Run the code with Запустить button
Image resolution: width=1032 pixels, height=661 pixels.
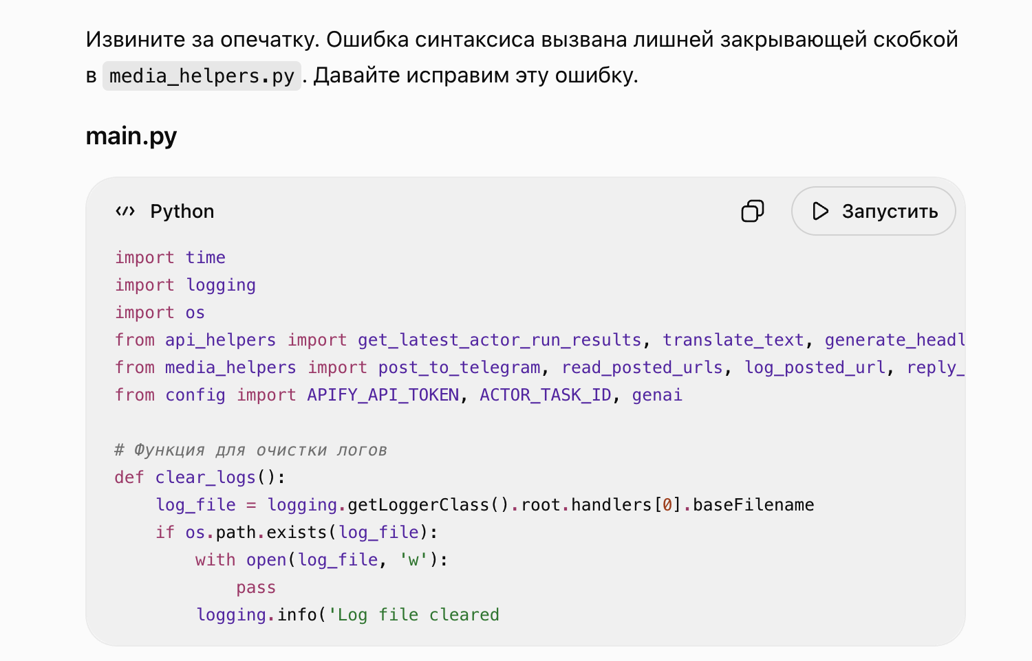tap(874, 211)
